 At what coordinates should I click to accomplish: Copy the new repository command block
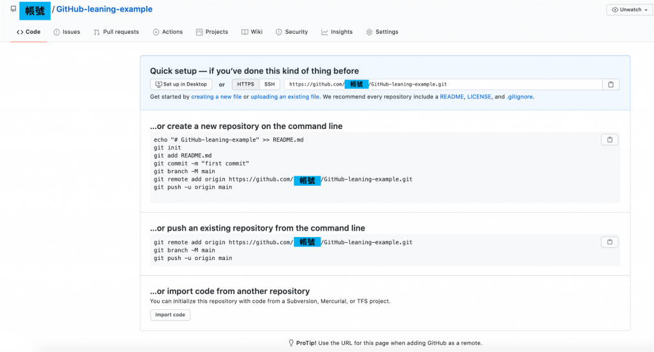click(609, 140)
